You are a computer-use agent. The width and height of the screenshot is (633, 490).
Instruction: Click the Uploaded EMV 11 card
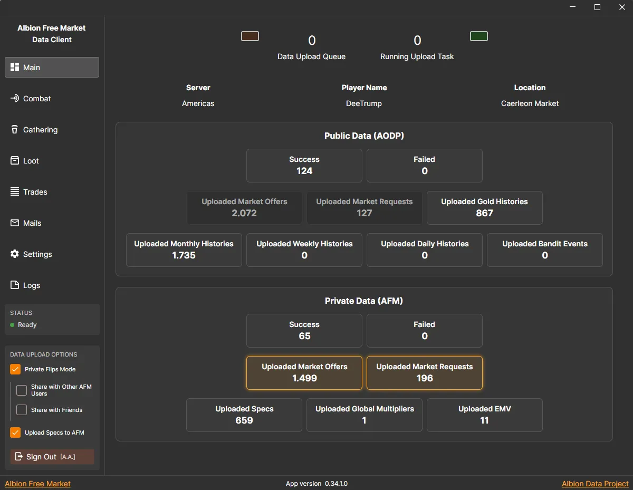[485, 415]
